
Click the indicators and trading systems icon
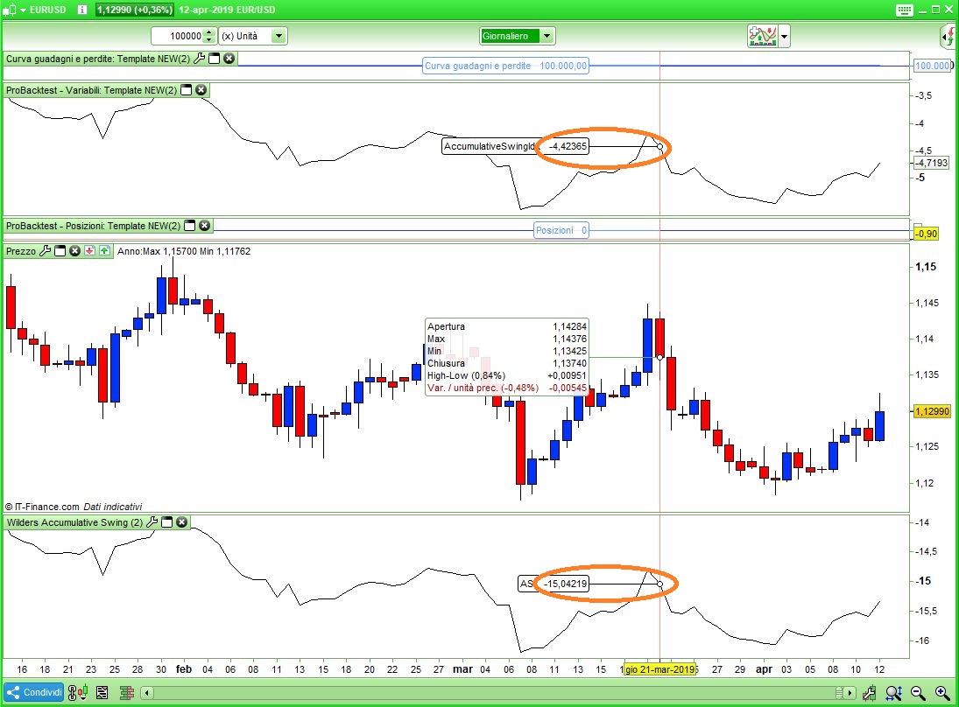(762, 36)
